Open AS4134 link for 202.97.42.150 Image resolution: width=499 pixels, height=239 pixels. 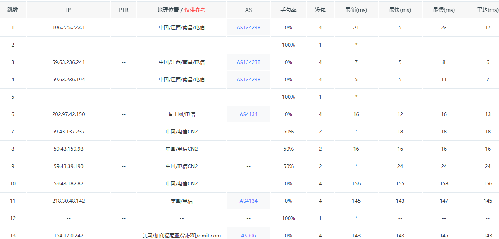click(248, 114)
